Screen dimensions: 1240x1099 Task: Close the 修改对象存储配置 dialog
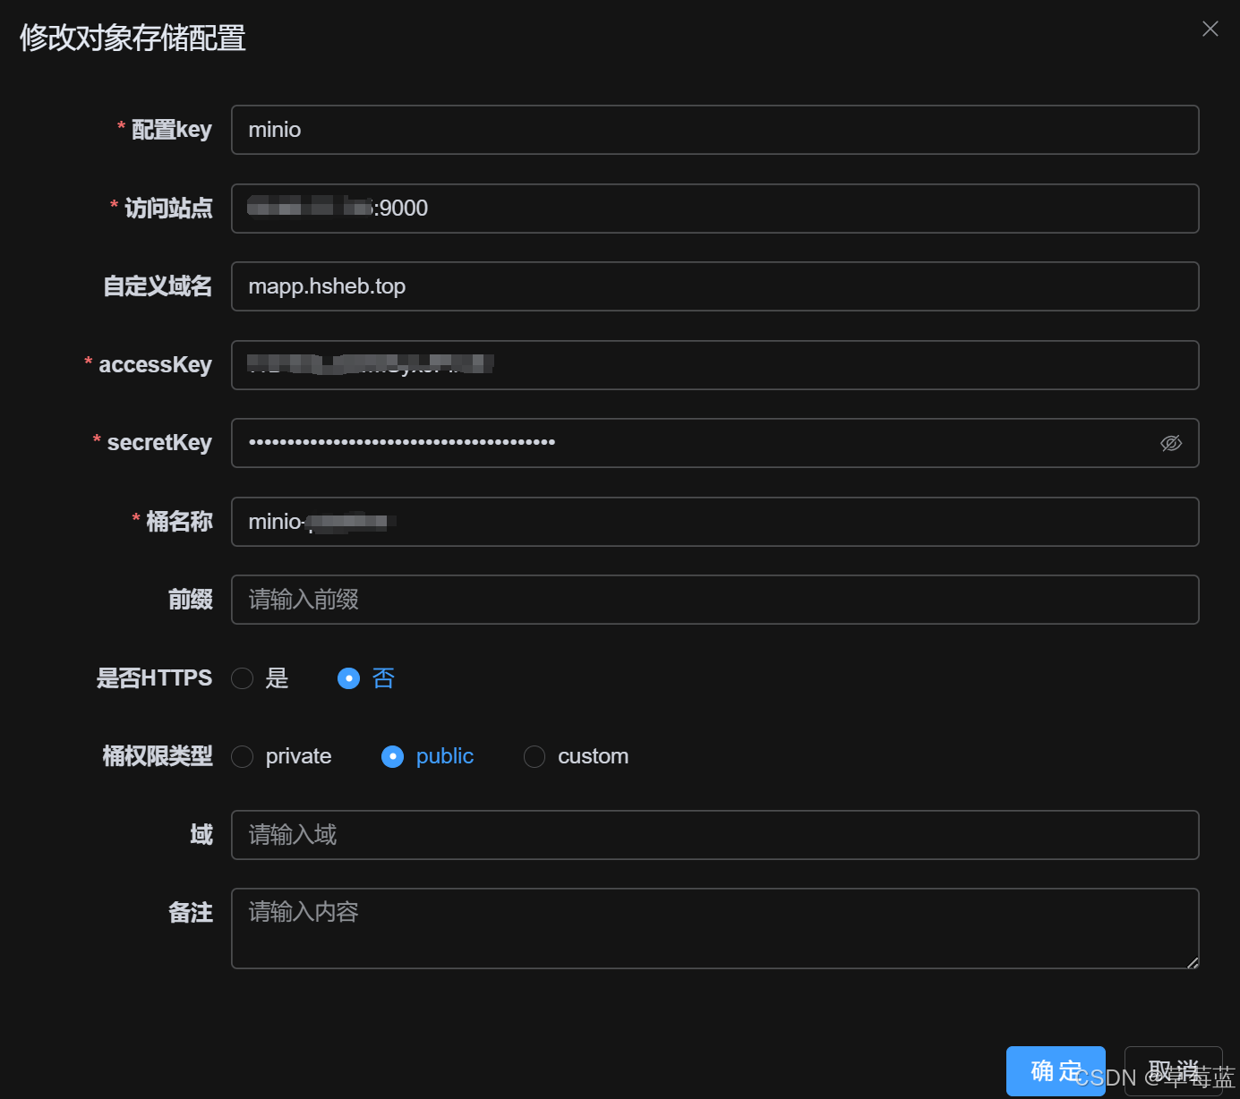(1210, 29)
